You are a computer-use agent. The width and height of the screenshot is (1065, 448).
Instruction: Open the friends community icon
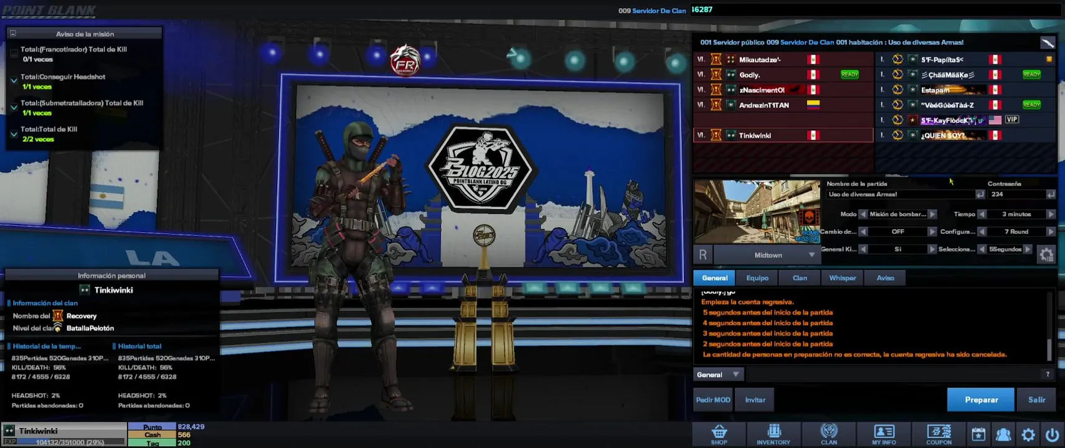click(1003, 434)
